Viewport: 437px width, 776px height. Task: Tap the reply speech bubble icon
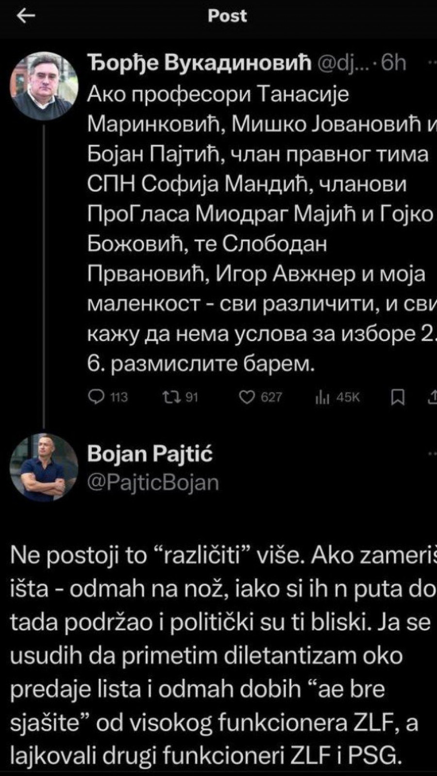[96, 397]
